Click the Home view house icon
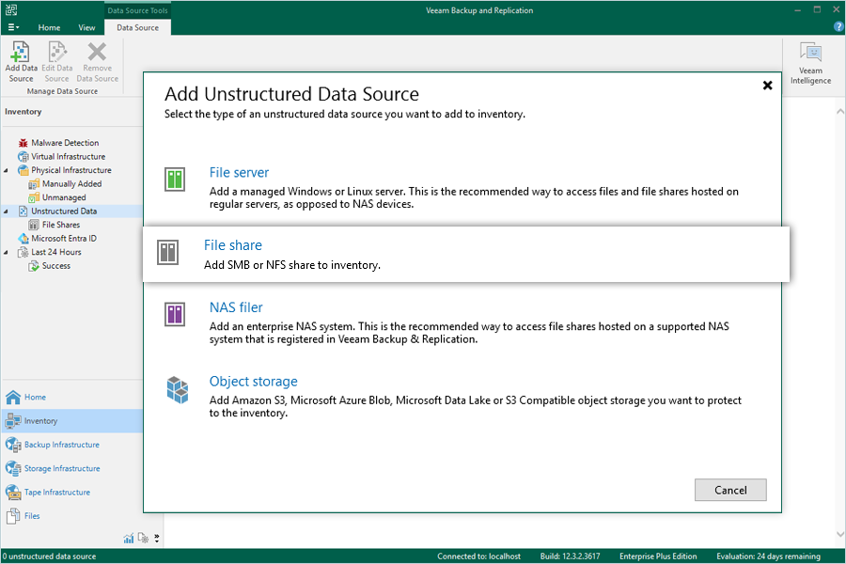 tap(13, 398)
